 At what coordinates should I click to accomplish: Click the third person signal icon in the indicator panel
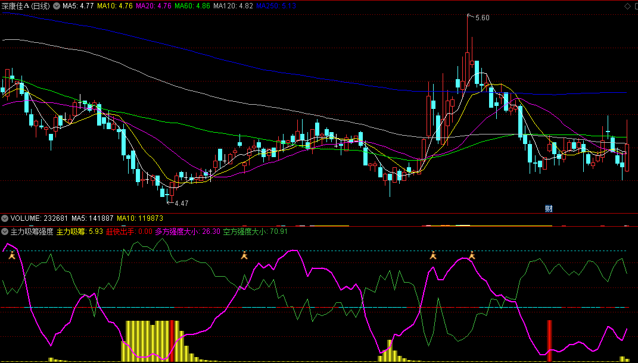tap(433, 255)
